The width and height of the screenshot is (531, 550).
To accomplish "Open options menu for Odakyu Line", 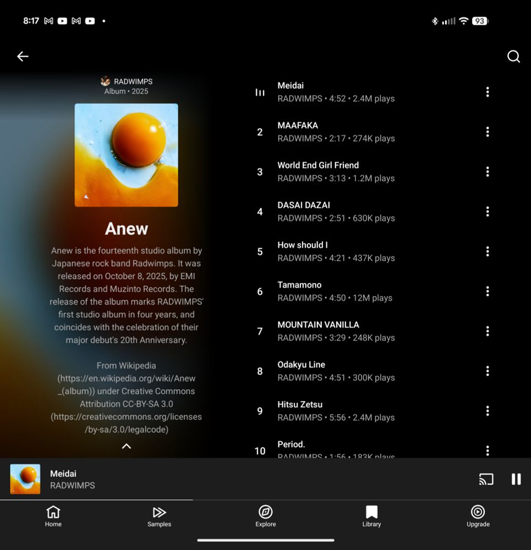I will [488, 371].
